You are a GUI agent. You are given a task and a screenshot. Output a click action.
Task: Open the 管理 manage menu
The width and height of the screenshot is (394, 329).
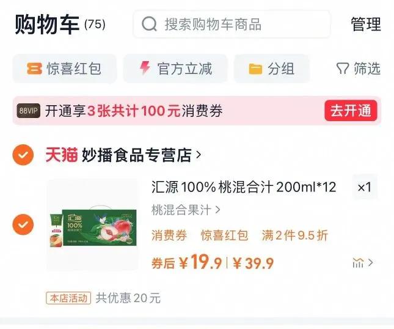click(366, 24)
